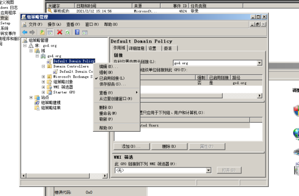This screenshot has height=196, width=299.
Task: Click the Up one level folder icon
Action: tap(42, 32)
